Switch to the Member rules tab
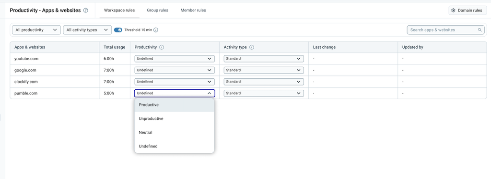Viewport: 491px width, 179px height. 193,11
